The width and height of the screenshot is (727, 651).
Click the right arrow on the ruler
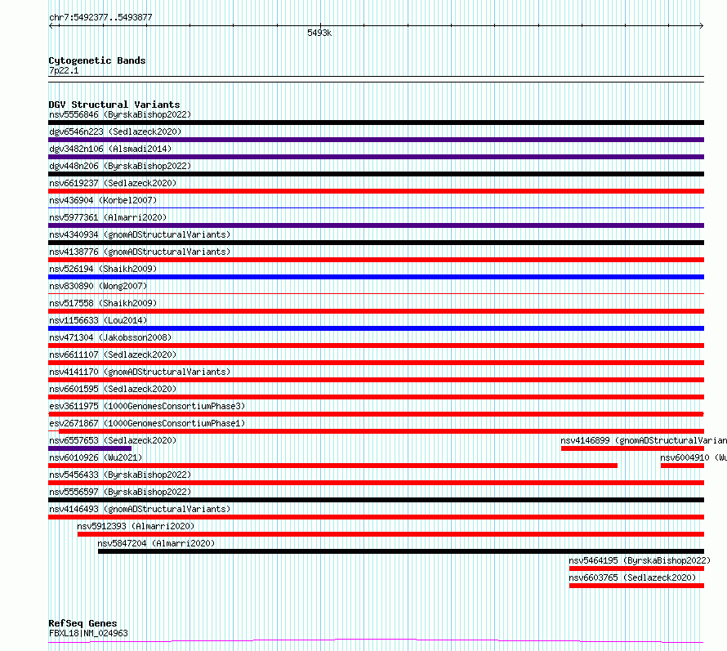701,25
